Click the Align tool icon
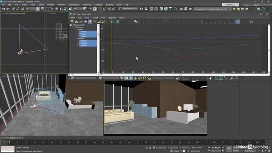The height and width of the screenshot is (153, 272). pos(146,9)
